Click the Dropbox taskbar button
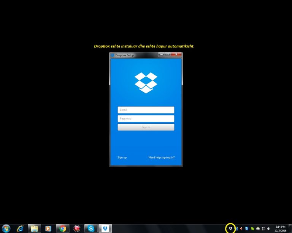This screenshot has width=292, height=233. 105,228
